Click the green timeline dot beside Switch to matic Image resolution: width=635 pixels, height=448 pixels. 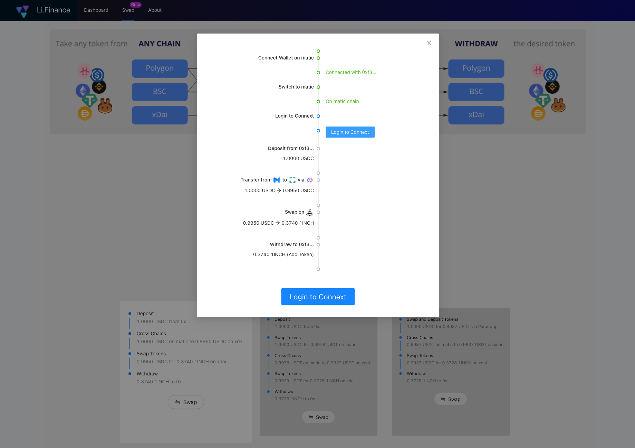318,87
